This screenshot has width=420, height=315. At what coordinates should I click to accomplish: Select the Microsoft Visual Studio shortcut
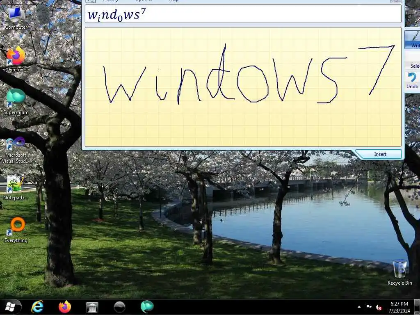(16, 150)
